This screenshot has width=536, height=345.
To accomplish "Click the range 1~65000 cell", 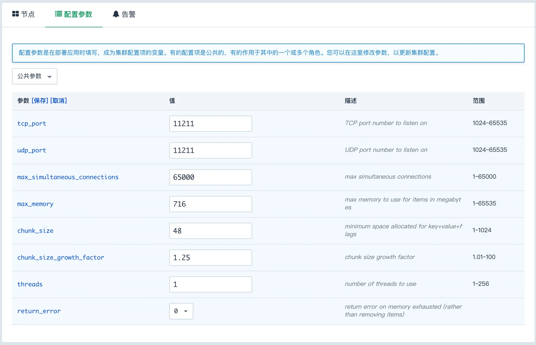I will click(x=484, y=177).
